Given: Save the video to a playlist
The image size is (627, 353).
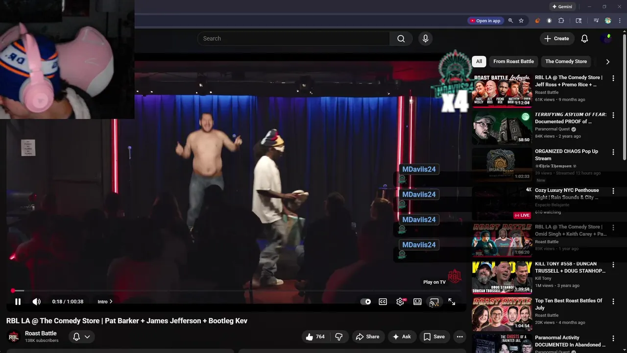Looking at the screenshot, I should tap(434, 337).
